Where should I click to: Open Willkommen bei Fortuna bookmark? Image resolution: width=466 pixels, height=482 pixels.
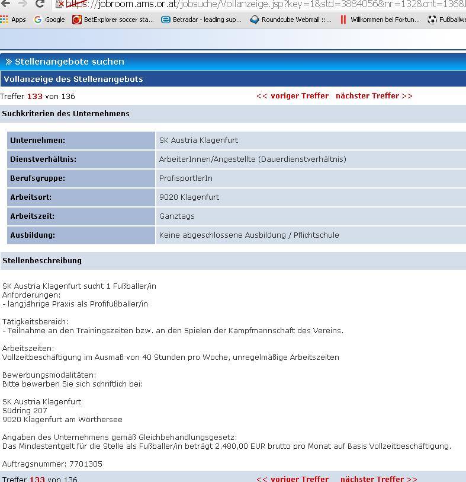pos(380,20)
